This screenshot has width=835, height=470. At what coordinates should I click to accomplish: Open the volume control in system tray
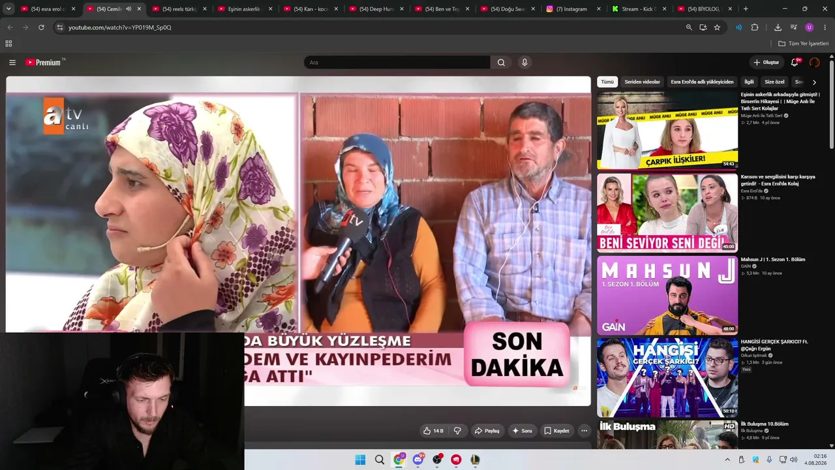tap(793, 460)
